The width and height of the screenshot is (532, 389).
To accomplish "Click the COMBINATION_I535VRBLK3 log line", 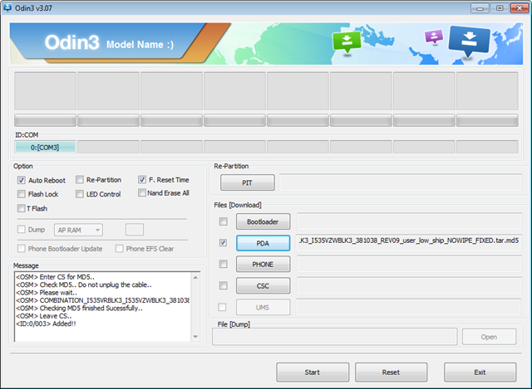I will (x=103, y=300).
